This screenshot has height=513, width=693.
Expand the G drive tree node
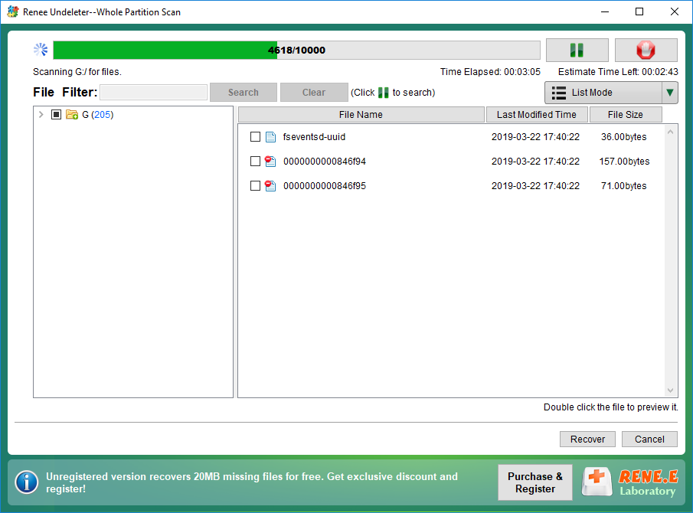point(41,115)
